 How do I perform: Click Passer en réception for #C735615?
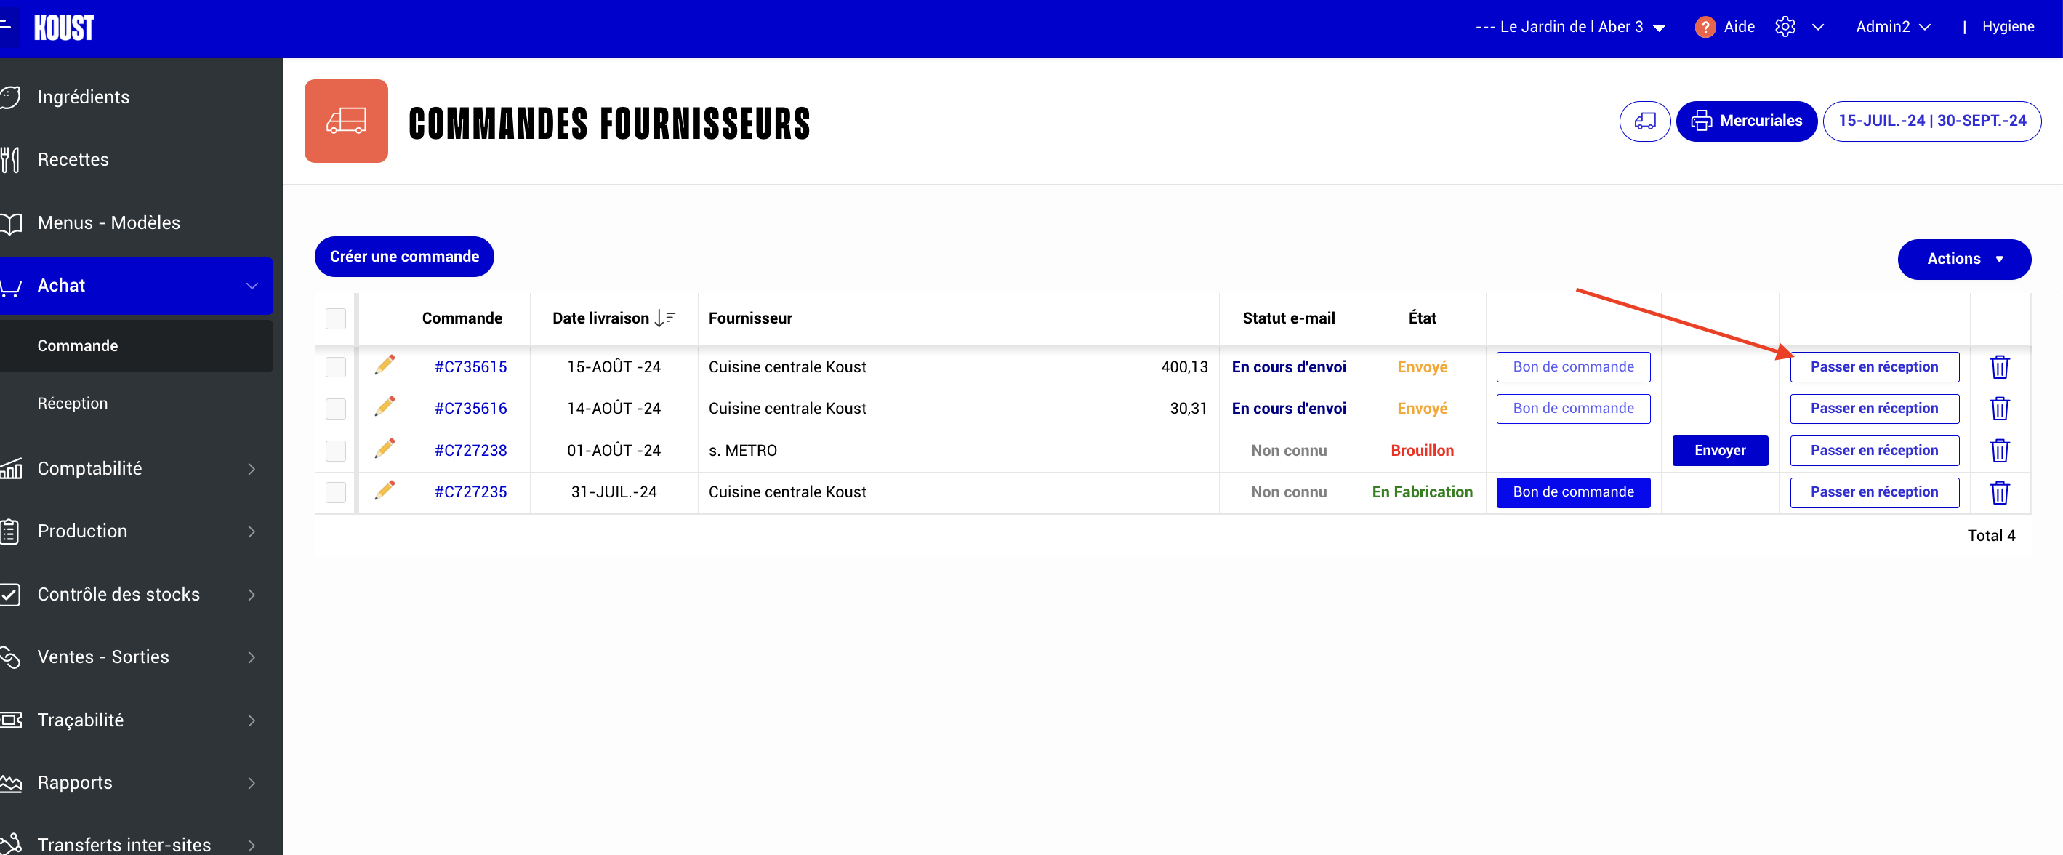(x=1875, y=367)
